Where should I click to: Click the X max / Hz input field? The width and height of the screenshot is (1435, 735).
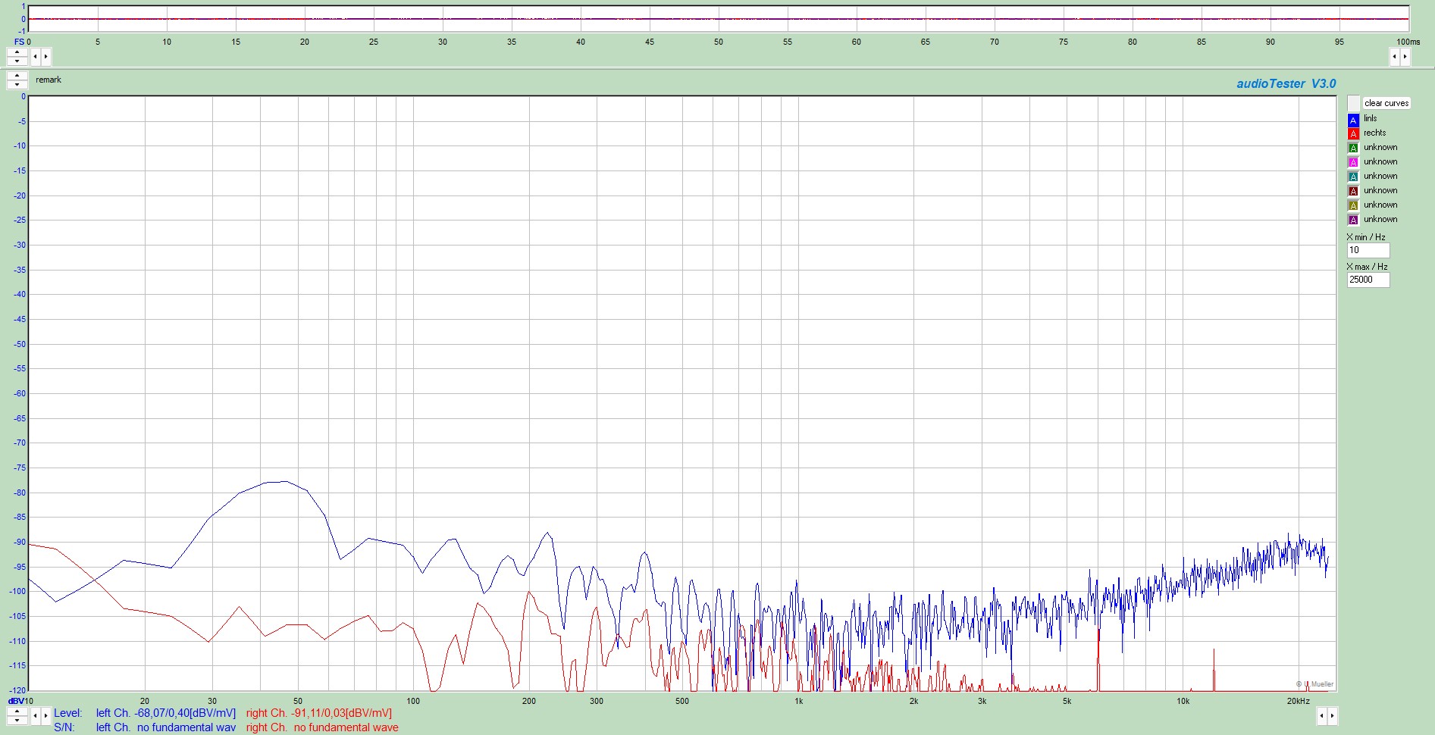(1368, 280)
